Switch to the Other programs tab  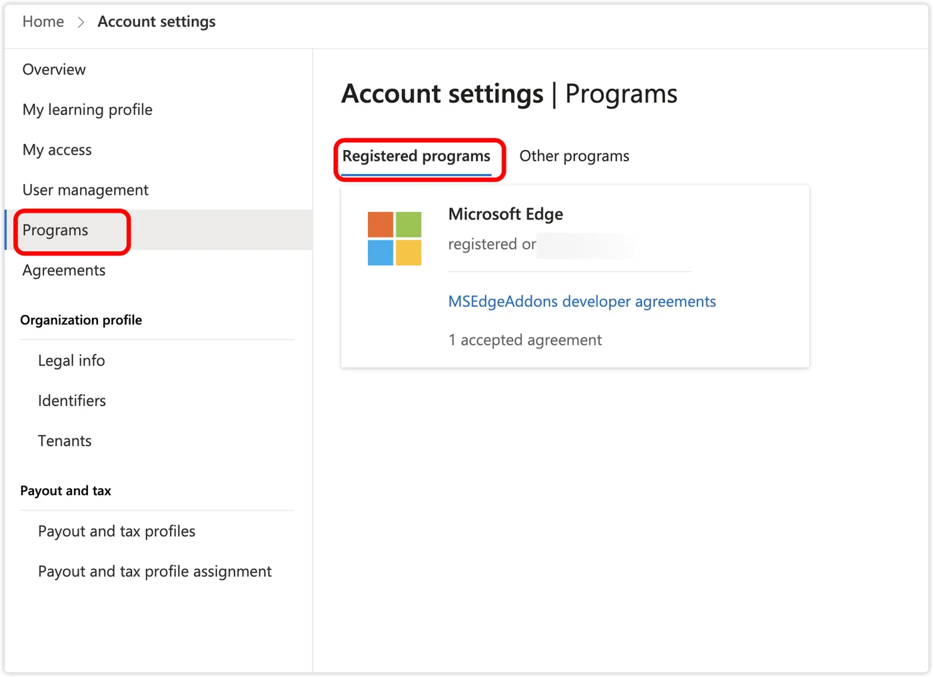(x=574, y=156)
